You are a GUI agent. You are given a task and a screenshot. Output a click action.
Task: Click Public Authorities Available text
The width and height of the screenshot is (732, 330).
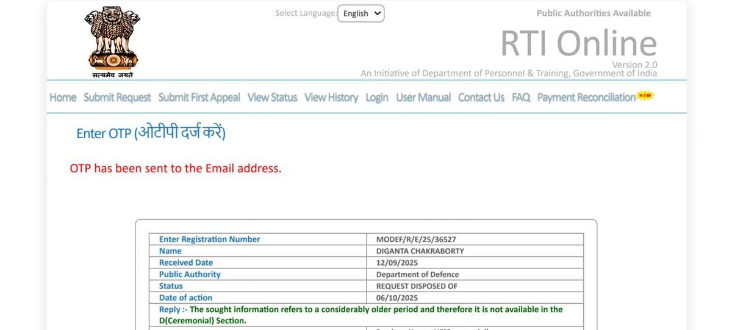click(594, 13)
